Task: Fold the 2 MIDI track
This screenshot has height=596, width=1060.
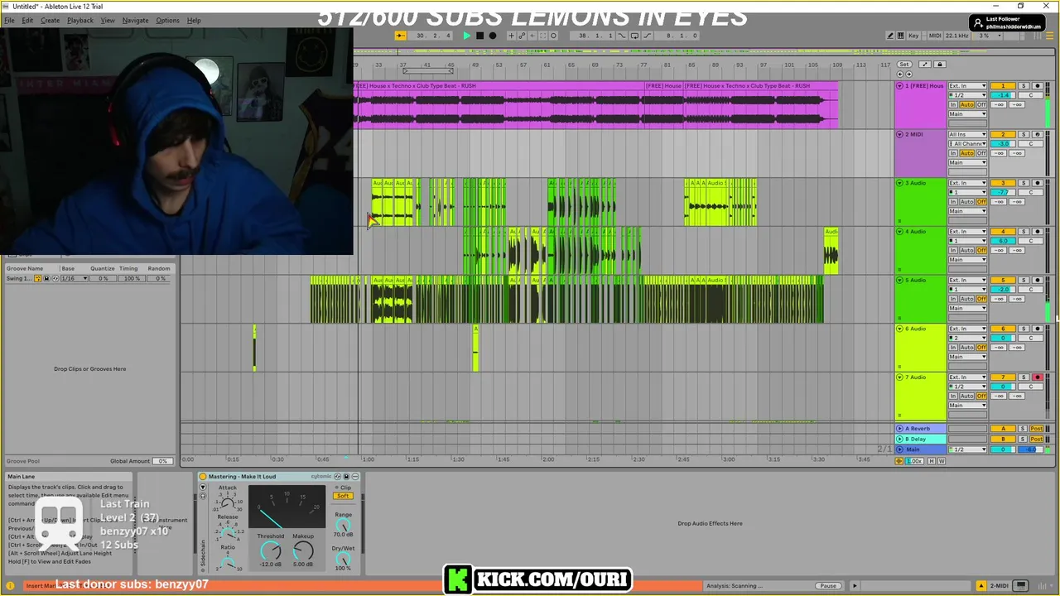Action: pyautogui.click(x=899, y=134)
